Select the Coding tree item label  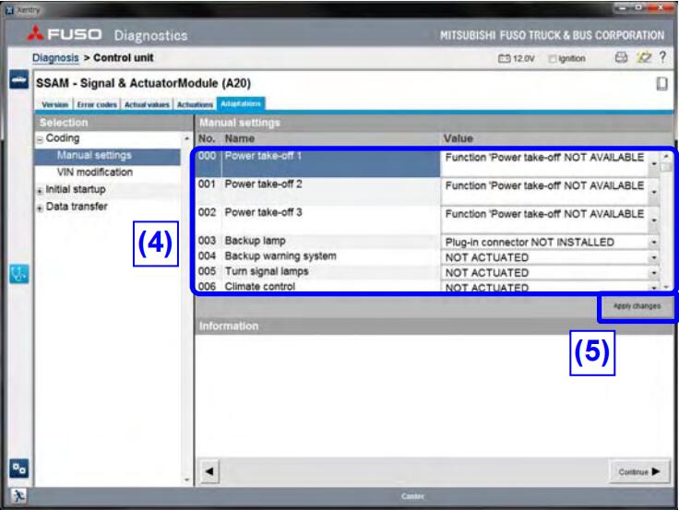63,138
